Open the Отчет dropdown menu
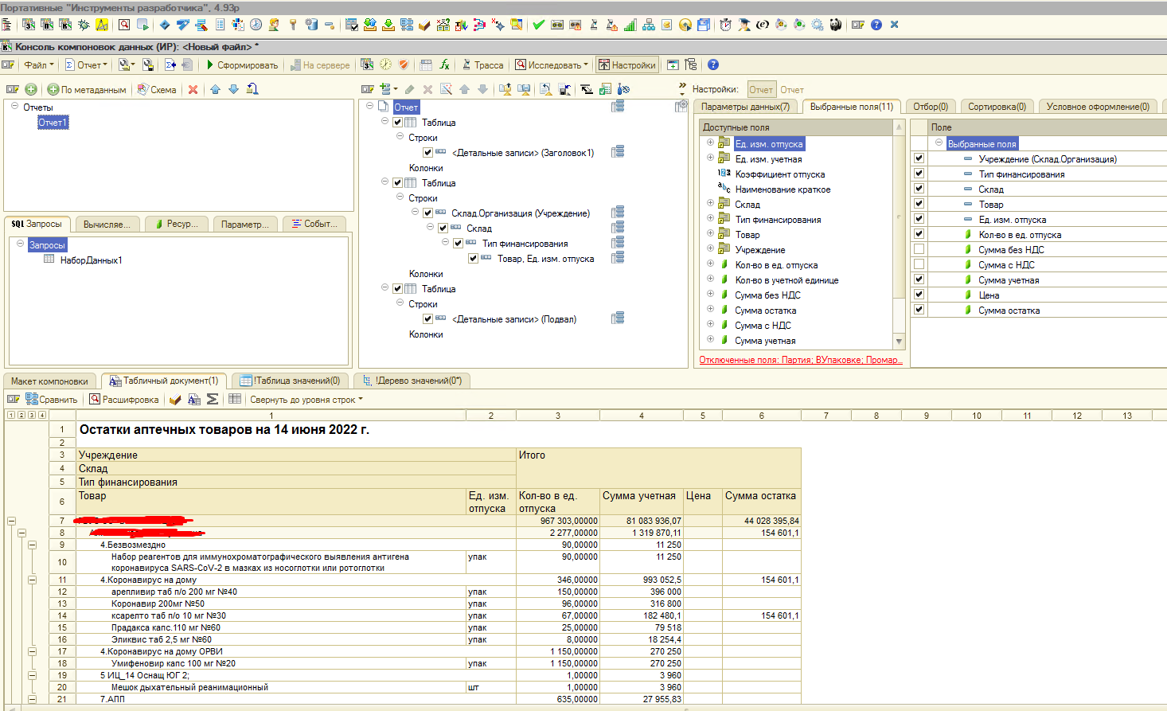1167x711 pixels. click(86, 64)
